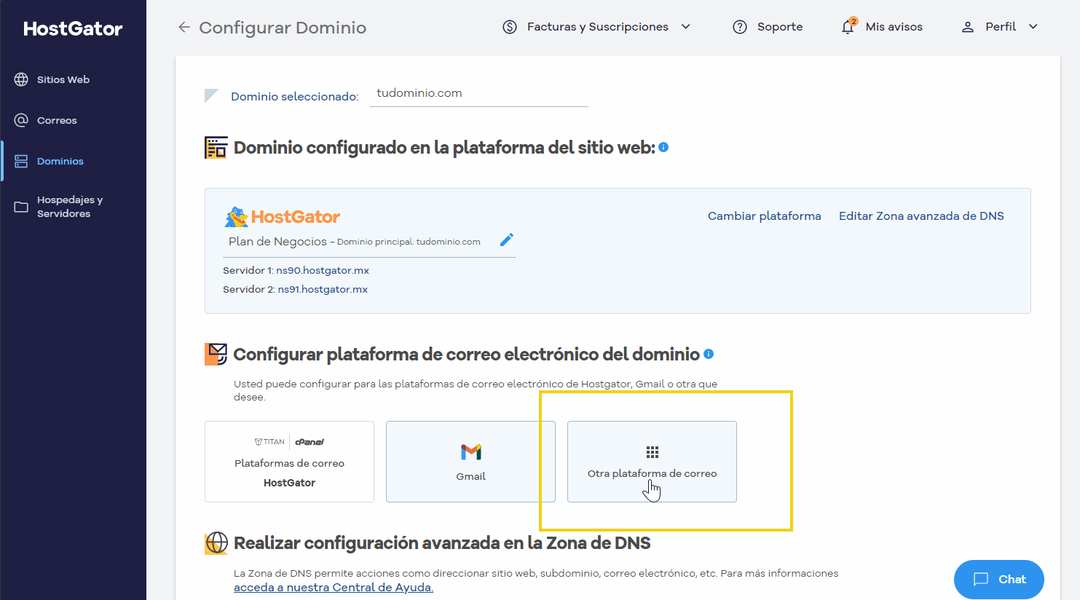The image size is (1080, 600).
Task: Click the envelope icon before Configurar plataforma heading
Action: tap(216, 355)
